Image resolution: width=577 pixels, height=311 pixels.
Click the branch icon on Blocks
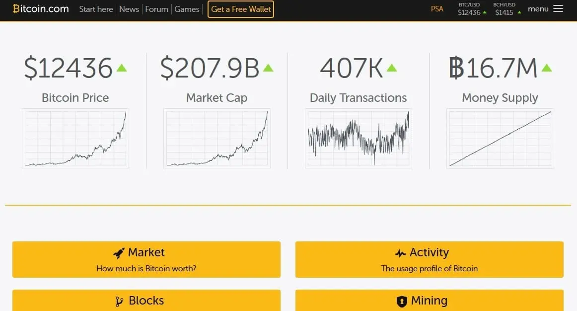pyautogui.click(x=119, y=302)
